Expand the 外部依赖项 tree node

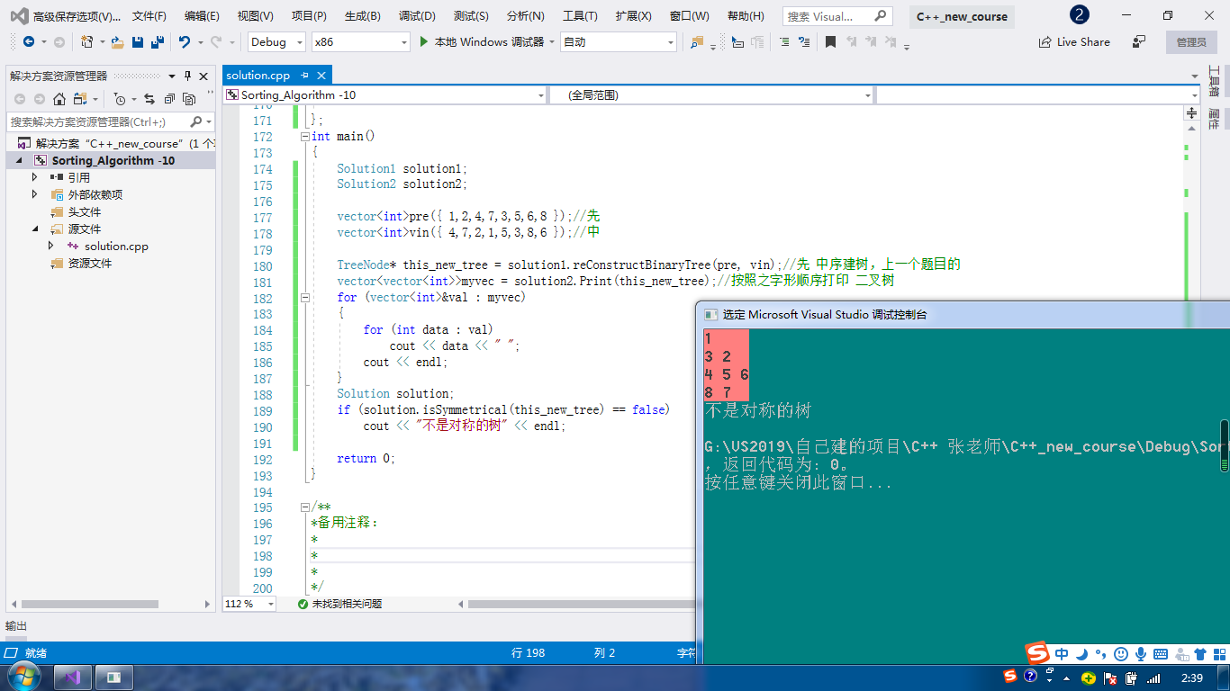(x=35, y=194)
